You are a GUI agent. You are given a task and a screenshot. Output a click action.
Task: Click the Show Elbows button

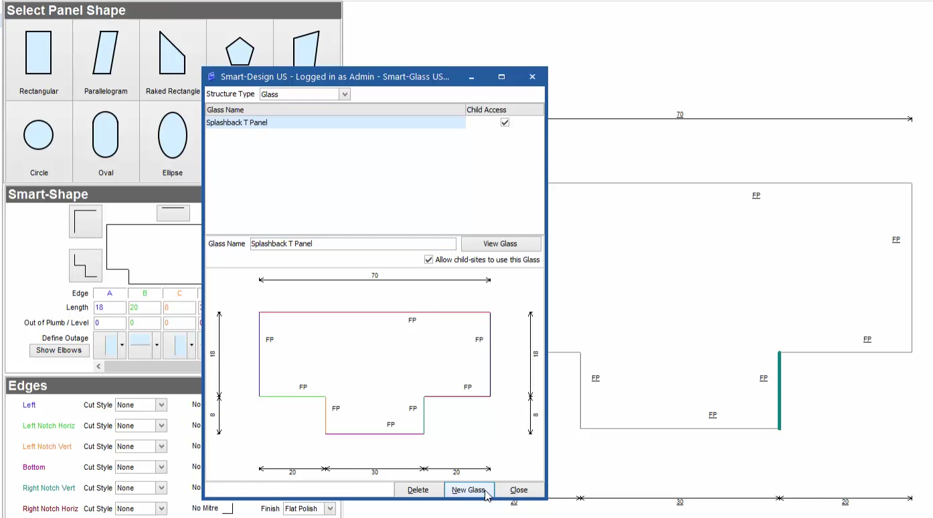coord(59,350)
